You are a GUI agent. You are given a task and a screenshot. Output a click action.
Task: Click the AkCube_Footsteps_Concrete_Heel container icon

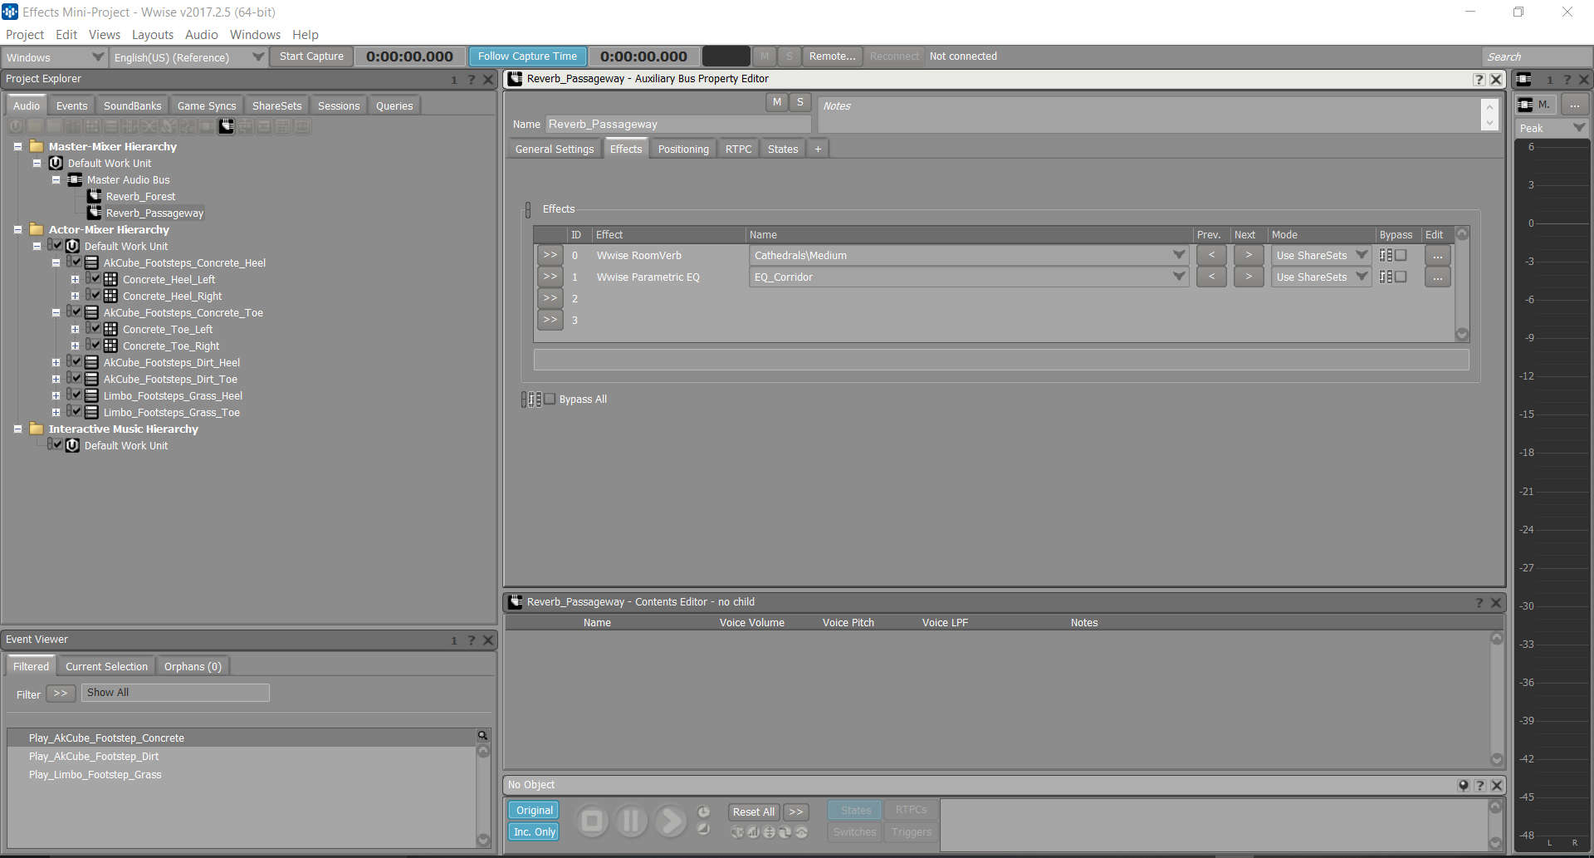[x=91, y=262]
